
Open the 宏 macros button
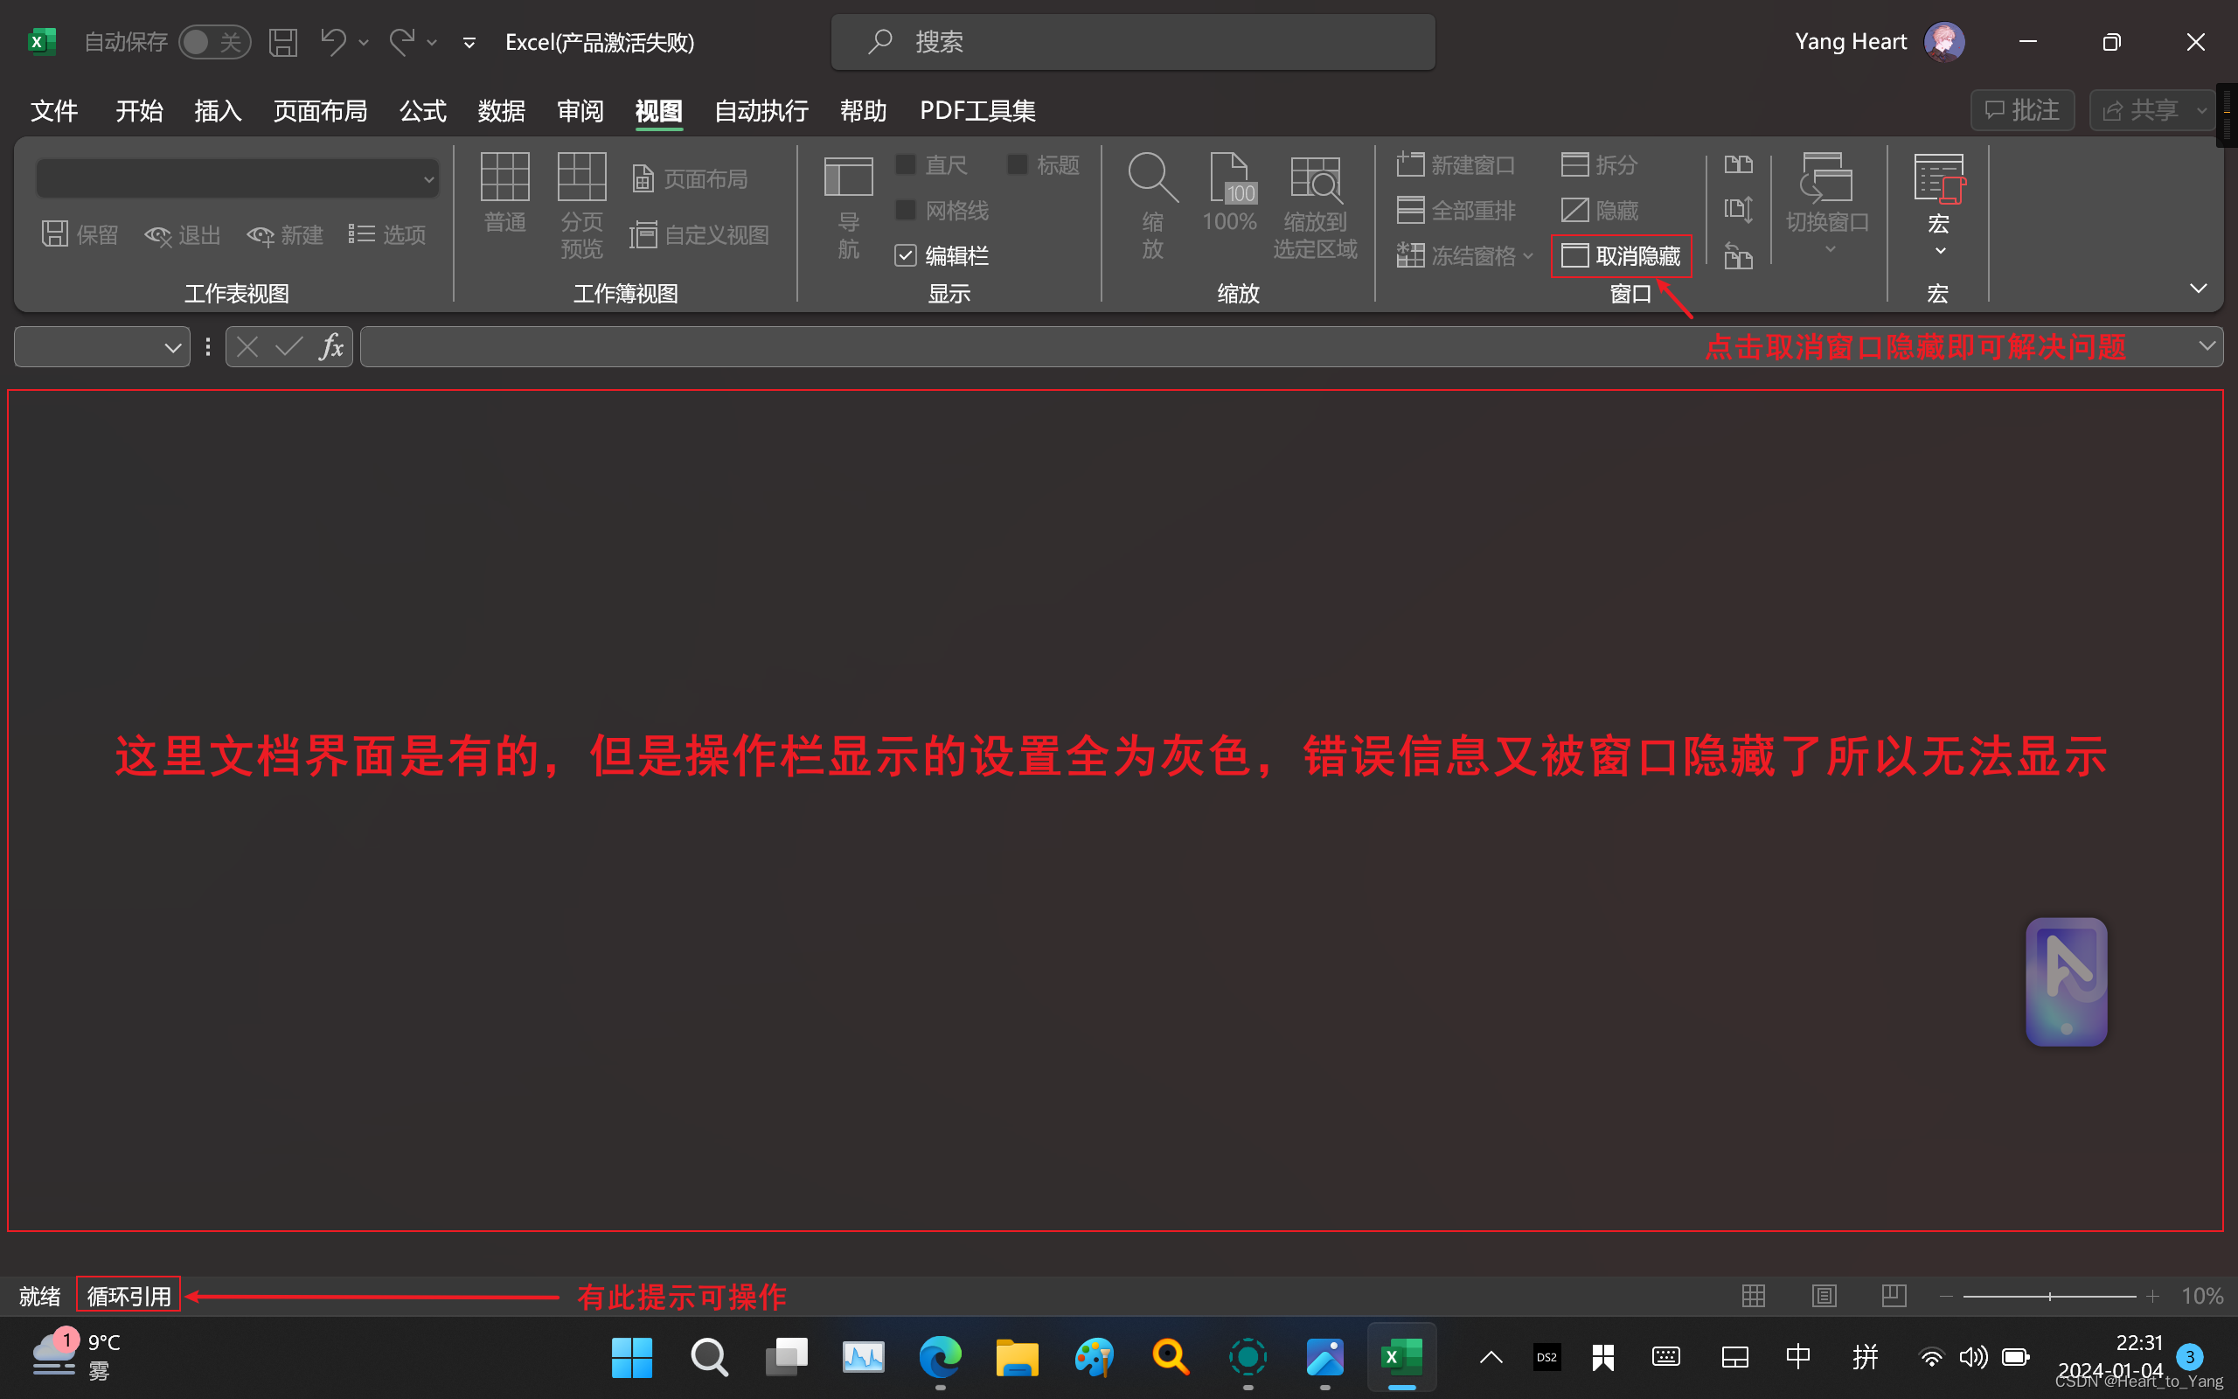(1938, 205)
